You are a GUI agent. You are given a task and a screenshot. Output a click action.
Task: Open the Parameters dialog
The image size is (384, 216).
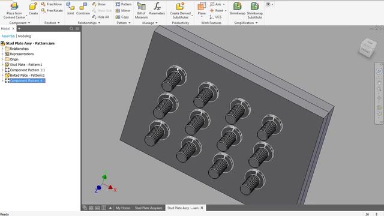point(157,9)
